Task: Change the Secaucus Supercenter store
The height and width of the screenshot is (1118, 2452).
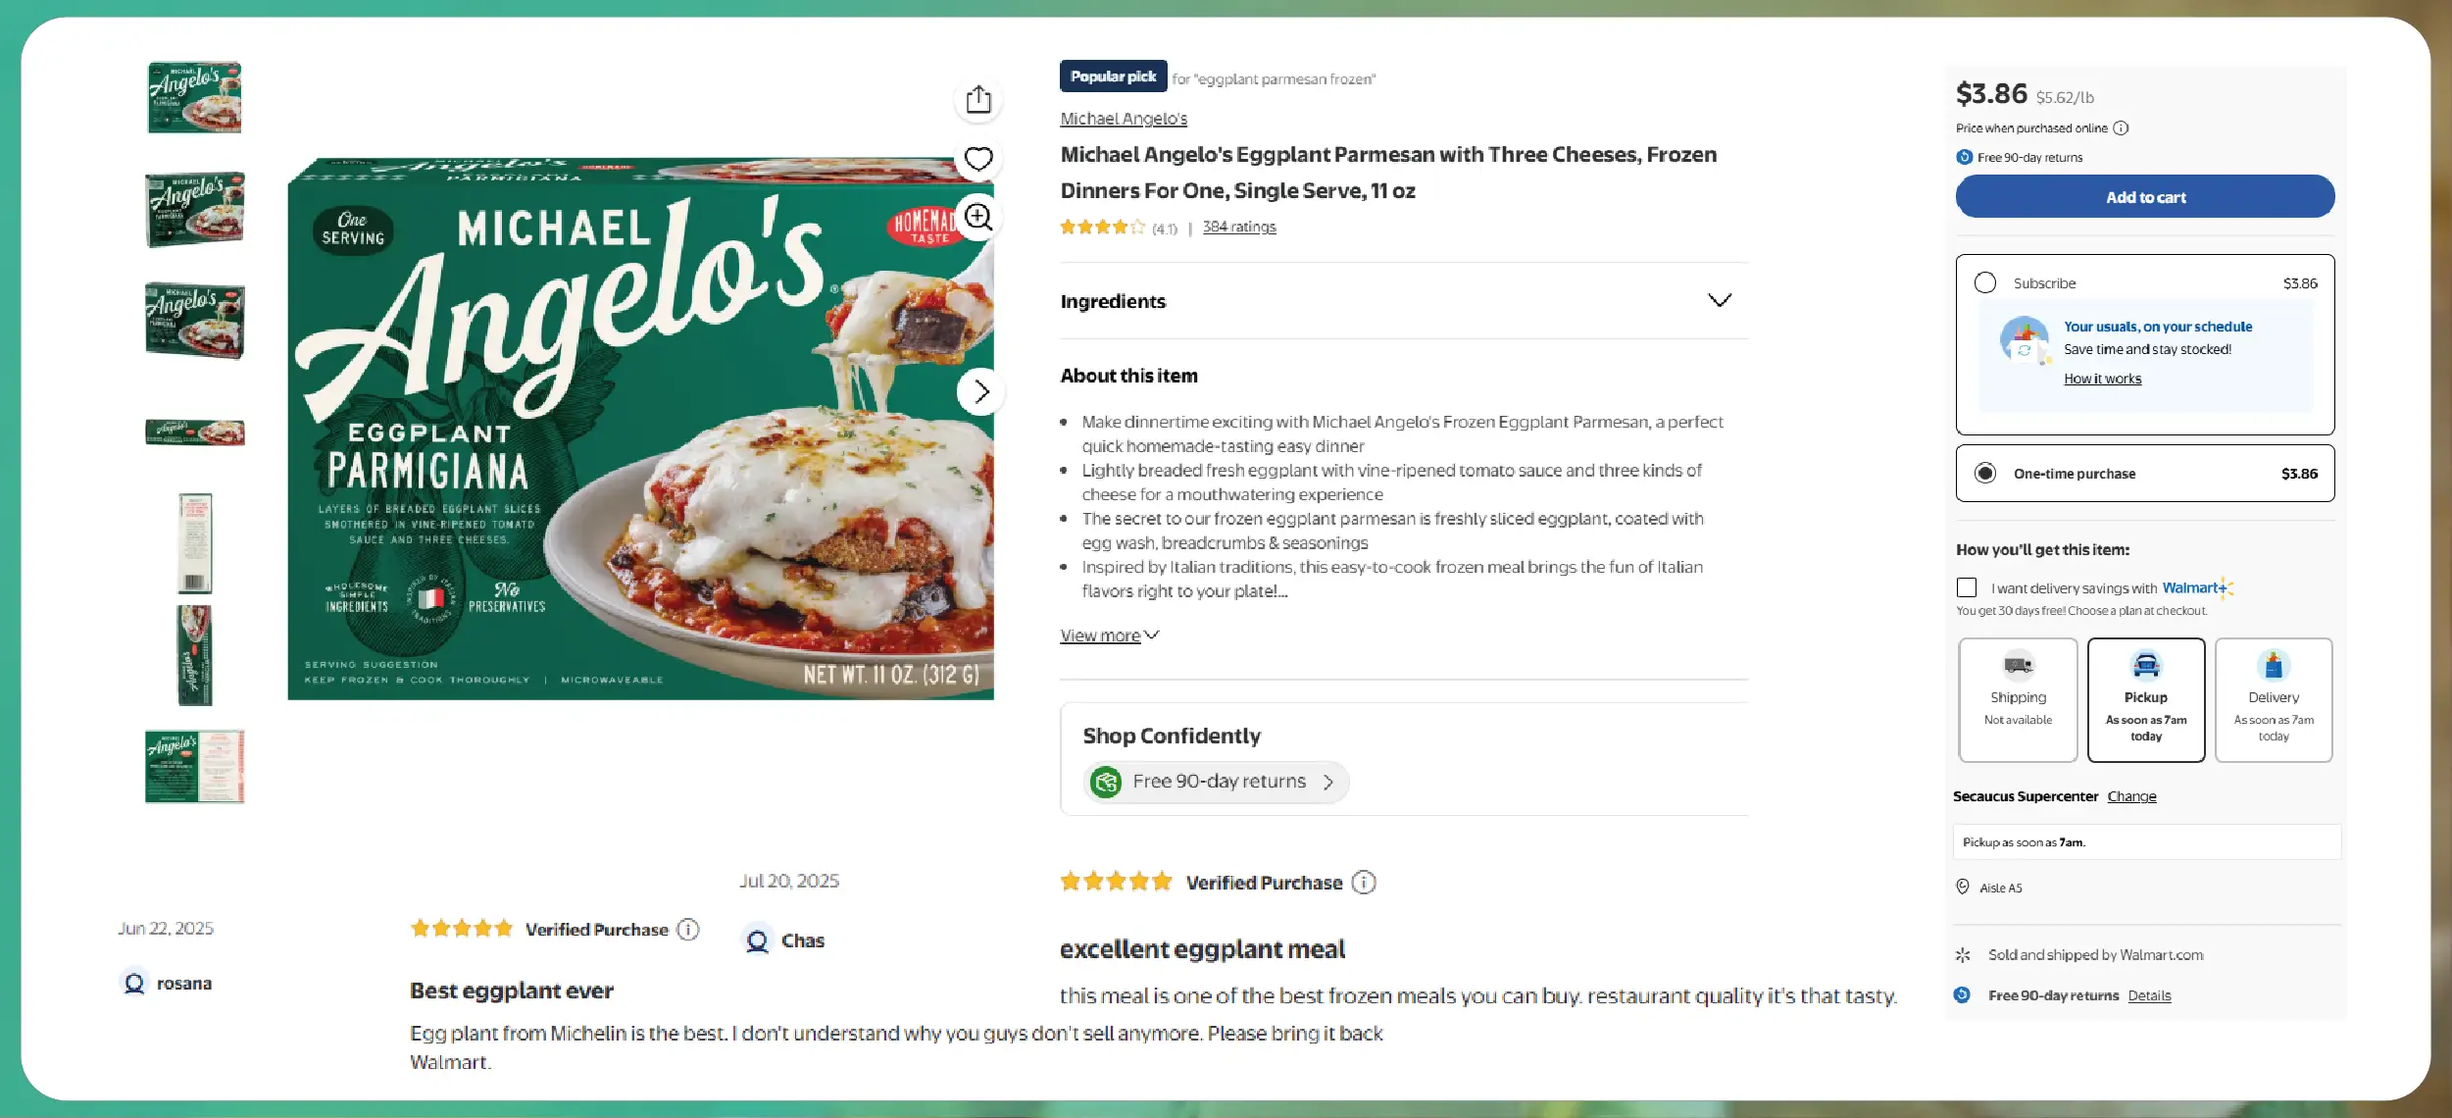Action: (2131, 796)
